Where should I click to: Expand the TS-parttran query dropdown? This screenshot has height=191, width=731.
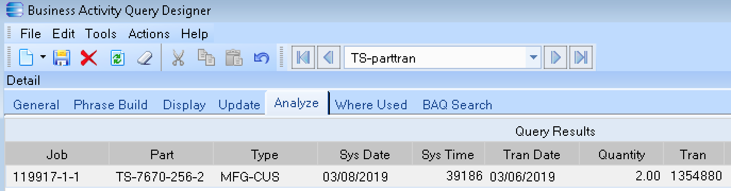click(x=534, y=58)
